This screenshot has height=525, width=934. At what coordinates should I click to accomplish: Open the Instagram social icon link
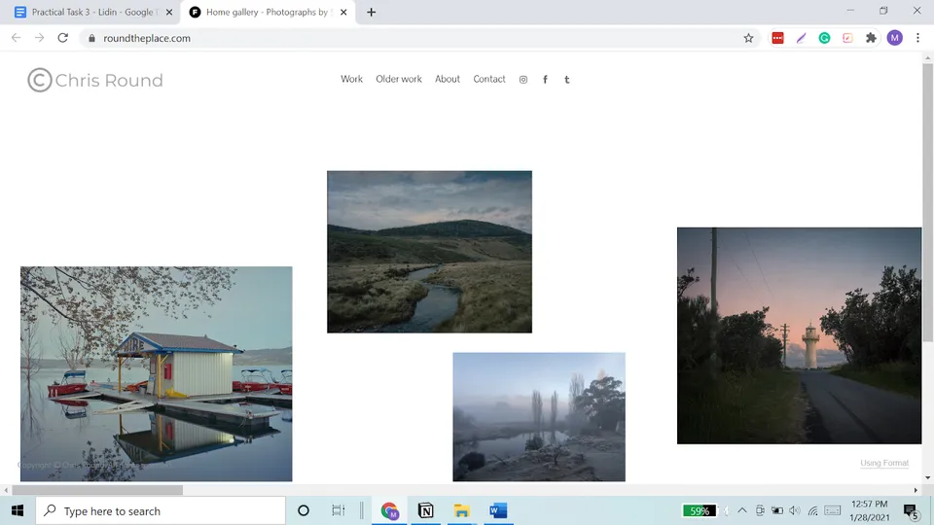tap(523, 80)
